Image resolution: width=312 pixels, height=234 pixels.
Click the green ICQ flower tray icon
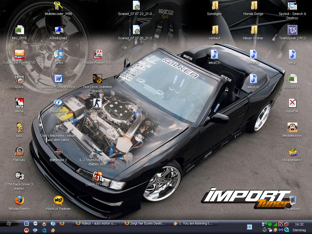[x=270, y=224]
